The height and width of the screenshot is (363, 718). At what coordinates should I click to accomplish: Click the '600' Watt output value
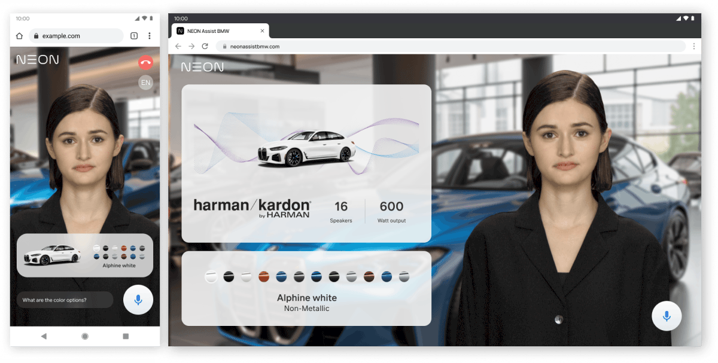[x=391, y=207]
